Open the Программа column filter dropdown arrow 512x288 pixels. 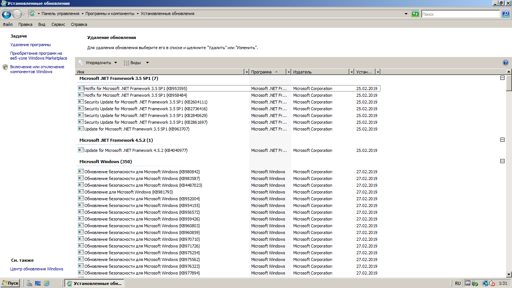point(289,72)
